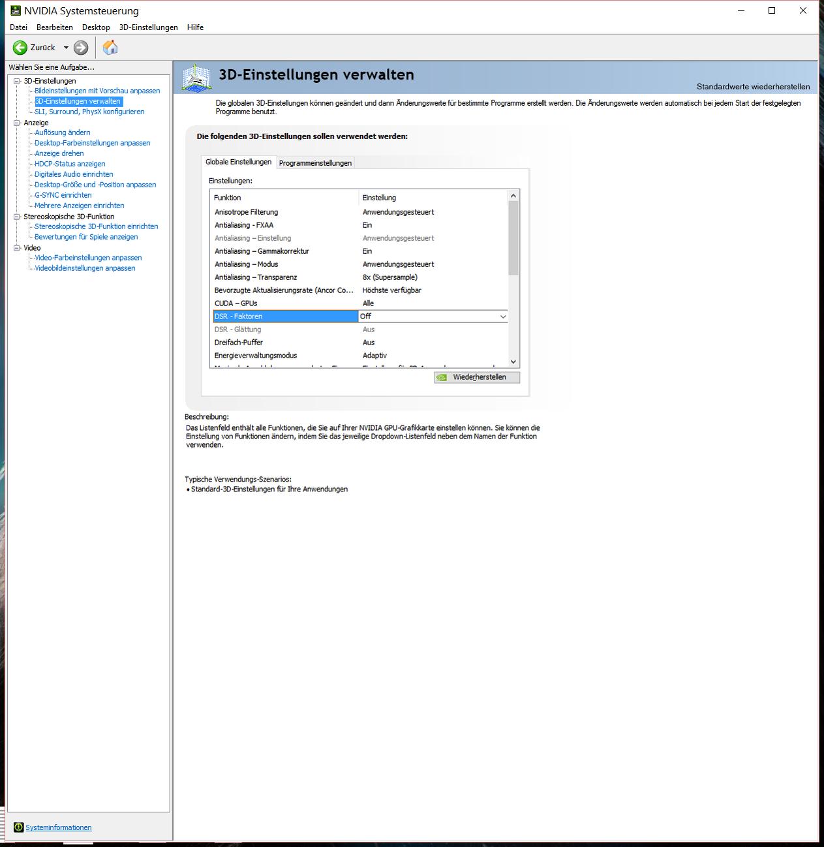Switch to Programmeinstellungen tab
The width and height of the screenshot is (824, 847).
point(315,163)
